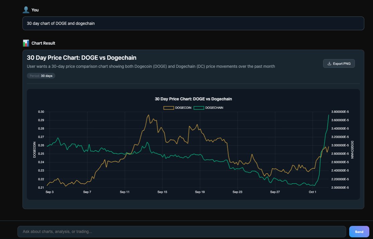Click the Sep 3 x-axis label
Image resolution: width=373 pixels, height=239 pixels.
point(49,192)
